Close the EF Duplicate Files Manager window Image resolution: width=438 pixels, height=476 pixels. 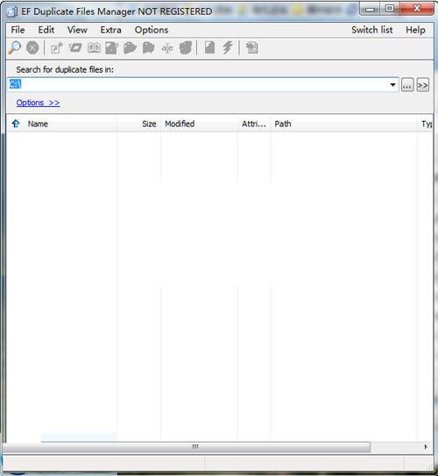[417, 9]
